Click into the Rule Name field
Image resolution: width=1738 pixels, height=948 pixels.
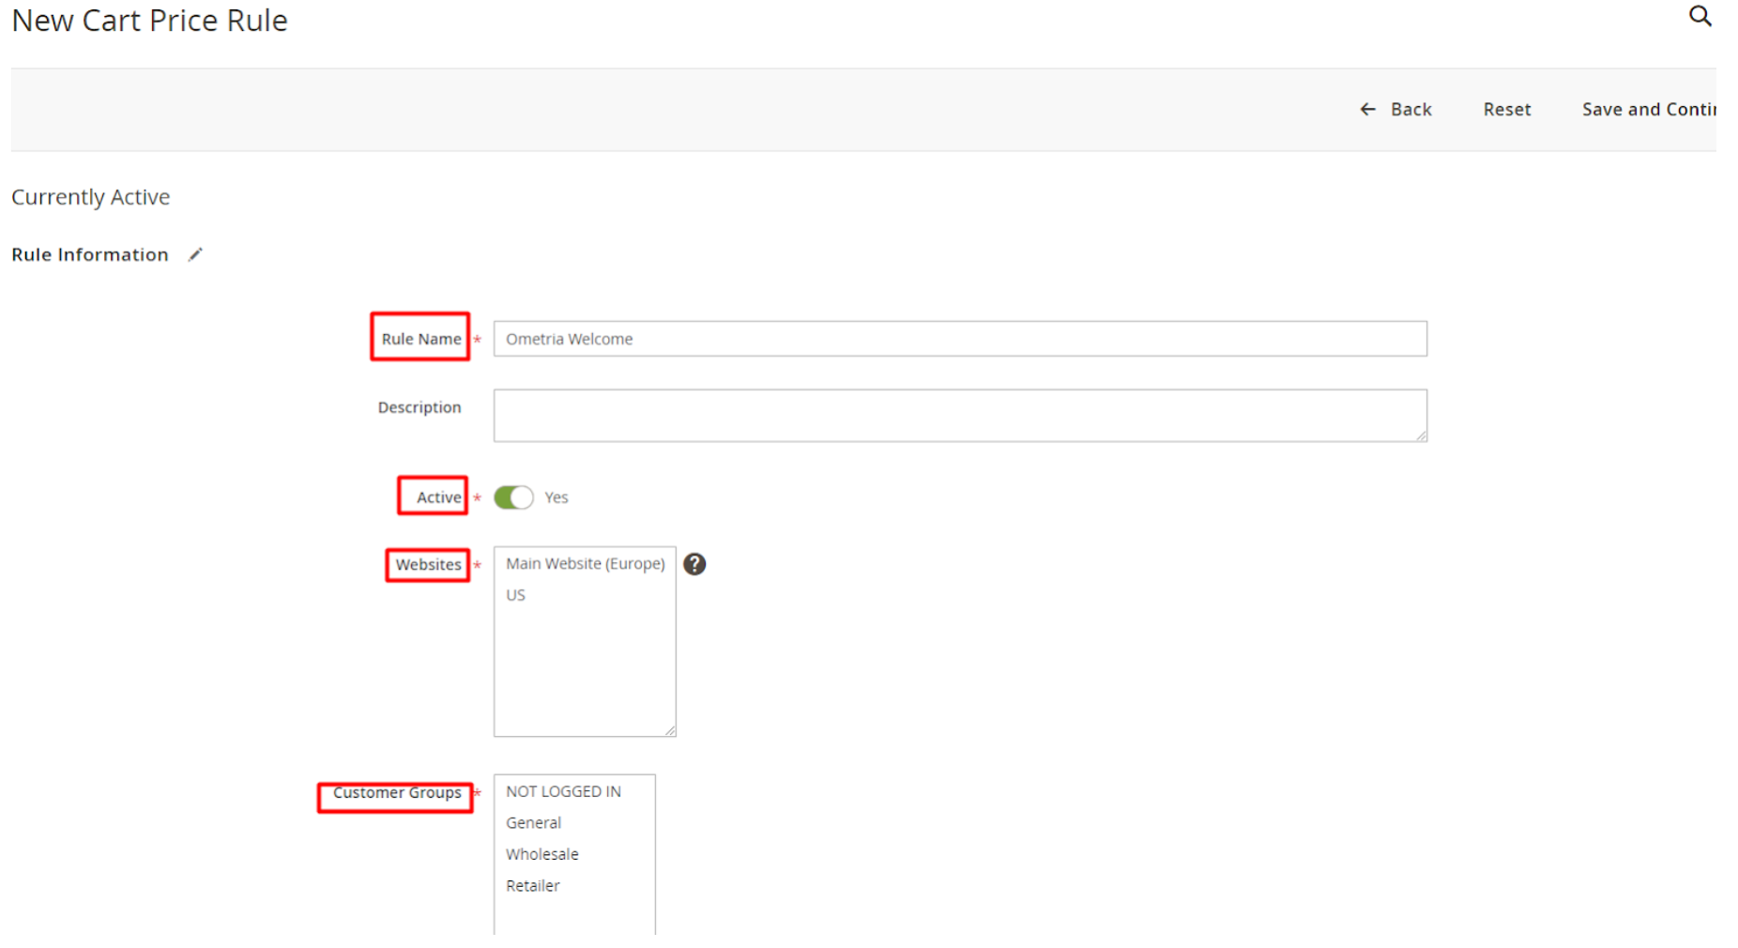click(959, 339)
